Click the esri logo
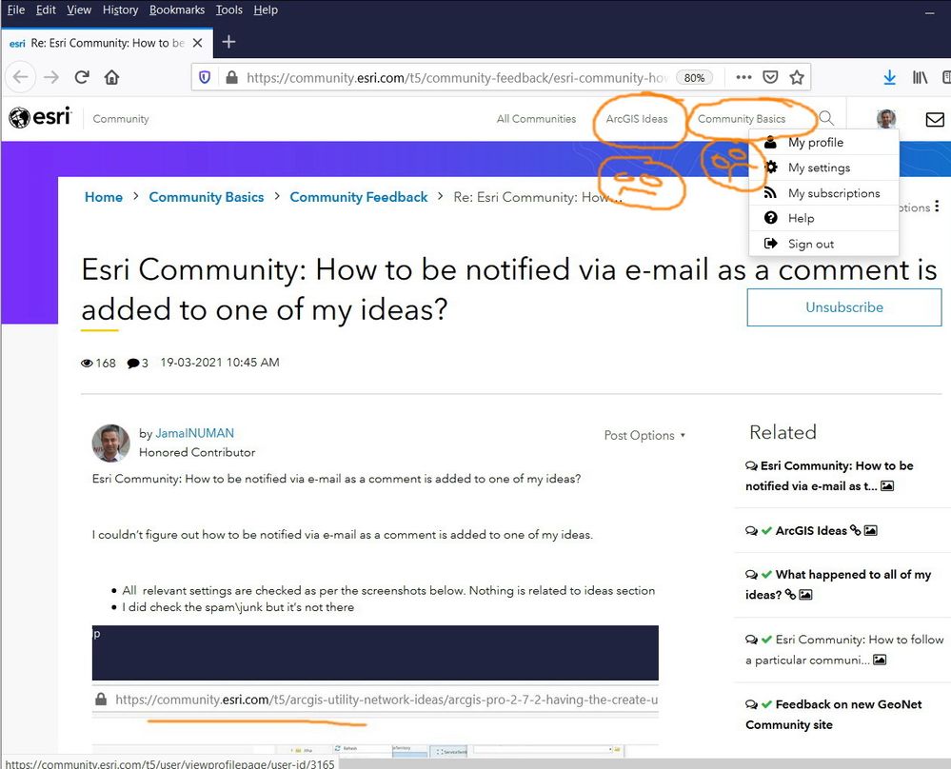Viewport: 951px width, 769px height. click(40, 117)
